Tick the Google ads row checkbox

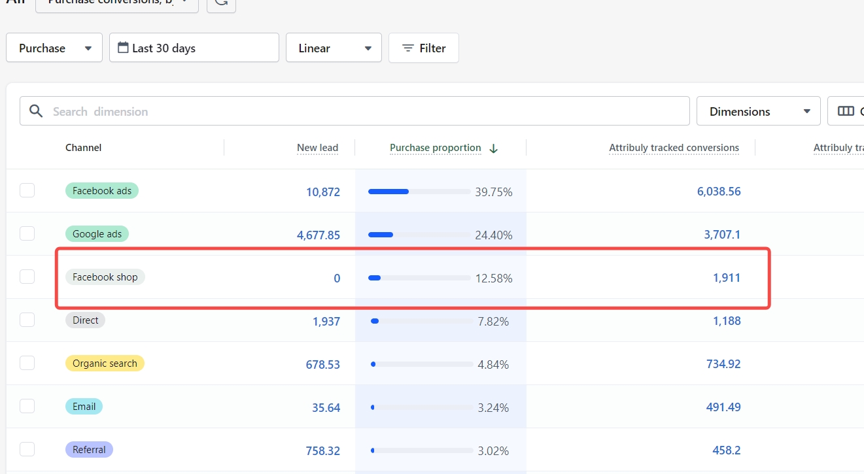click(x=27, y=233)
